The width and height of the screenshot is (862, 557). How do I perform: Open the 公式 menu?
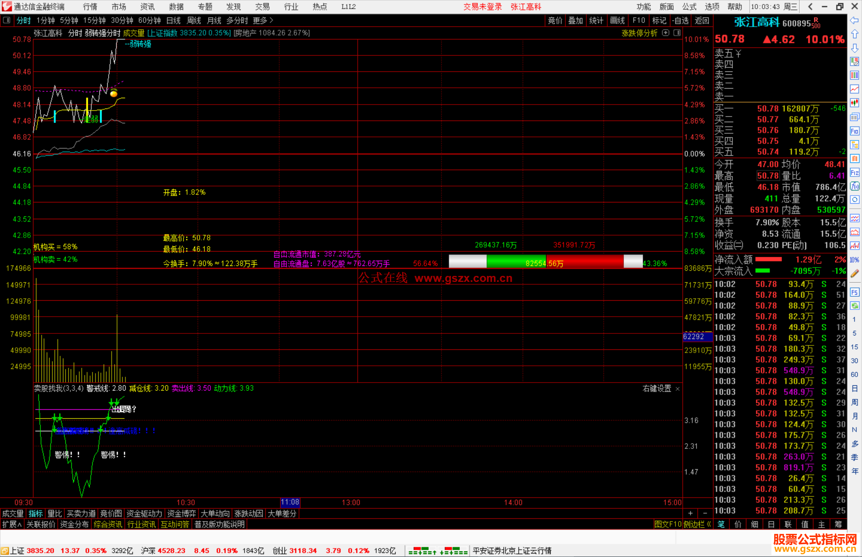[x=689, y=7]
